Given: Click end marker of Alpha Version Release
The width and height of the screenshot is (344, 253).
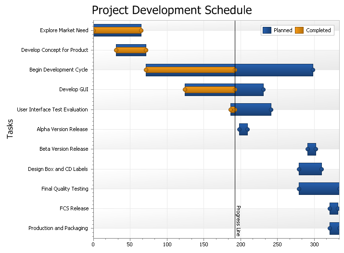Looking at the screenshot, I should click(247, 129).
